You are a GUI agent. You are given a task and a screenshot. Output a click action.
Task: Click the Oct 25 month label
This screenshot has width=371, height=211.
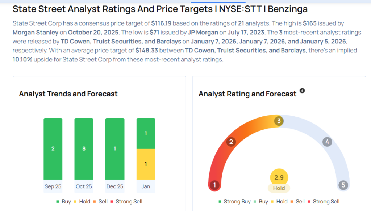pos(84,186)
